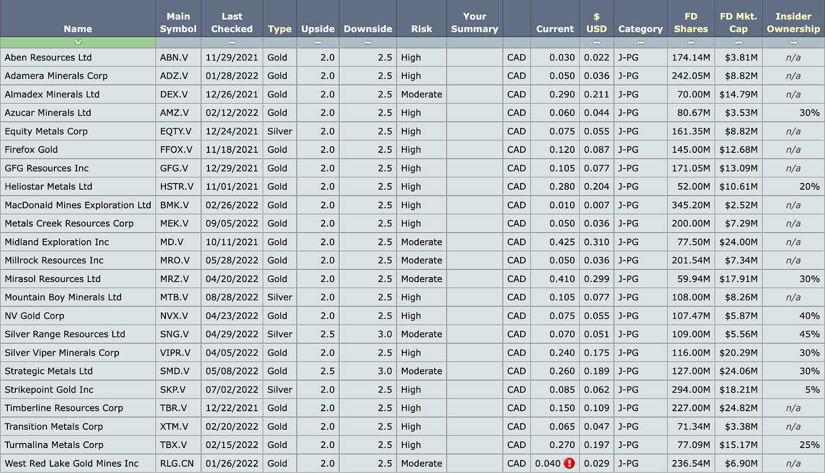Image resolution: width=825 pixels, height=473 pixels.
Task: Click the filter icon under Last Checked header
Action: click(x=232, y=42)
